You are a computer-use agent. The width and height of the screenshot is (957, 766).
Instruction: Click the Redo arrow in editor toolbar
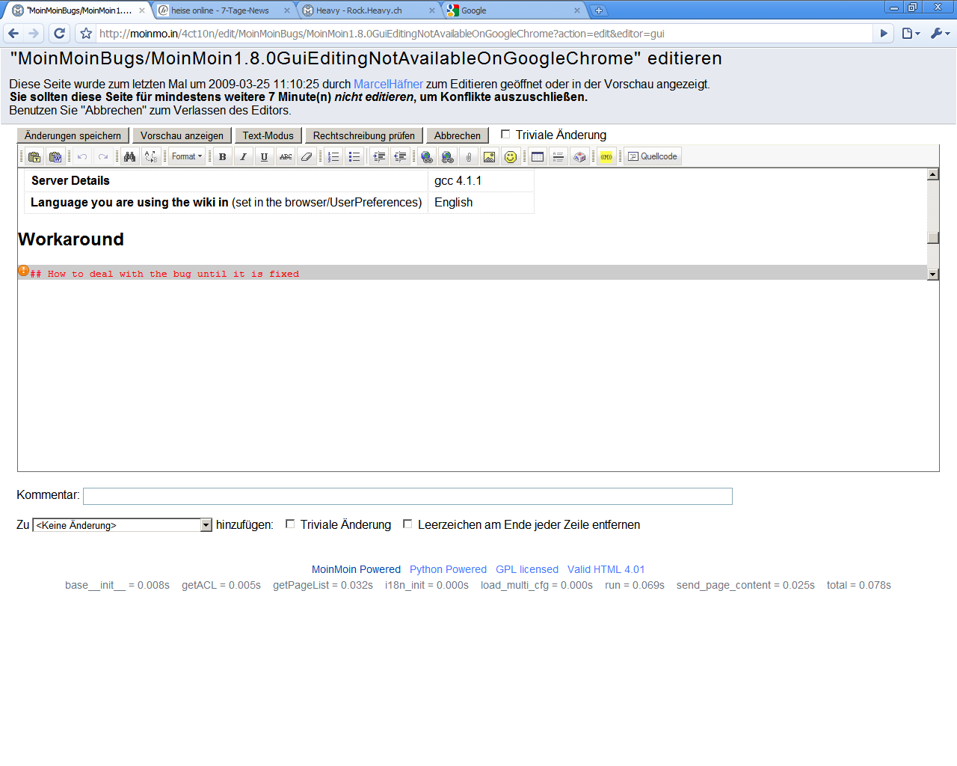[103, 156]
